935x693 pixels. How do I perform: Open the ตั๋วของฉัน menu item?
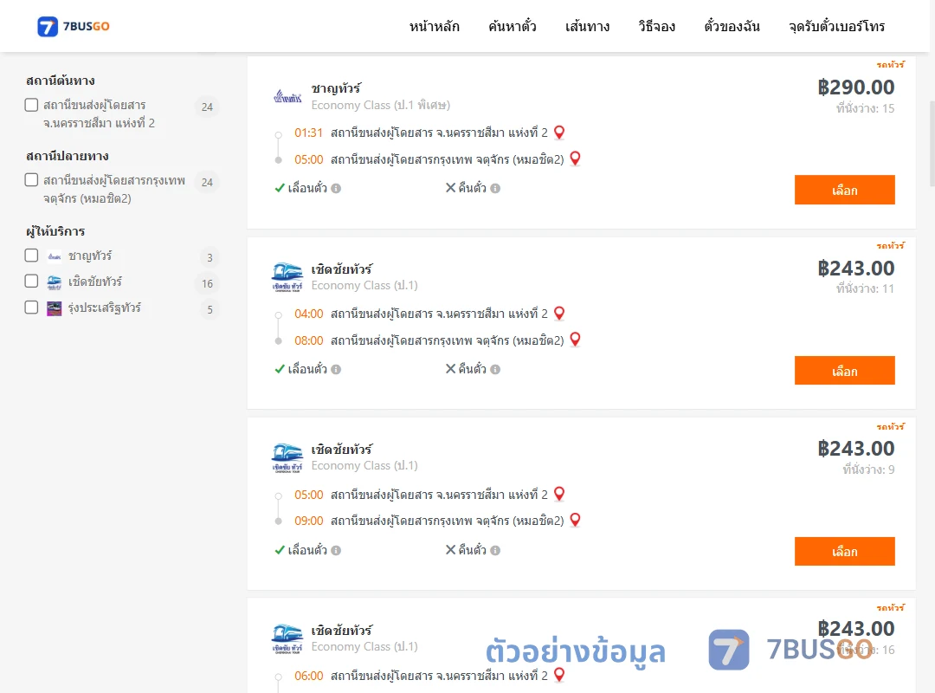(x=732, y=26)
